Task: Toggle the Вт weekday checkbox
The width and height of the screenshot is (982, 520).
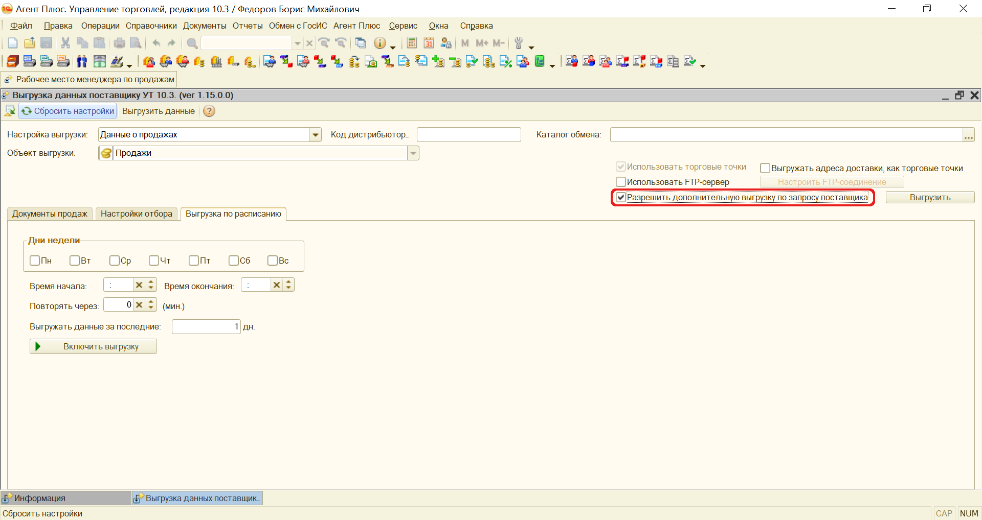Action: point(75,261)
